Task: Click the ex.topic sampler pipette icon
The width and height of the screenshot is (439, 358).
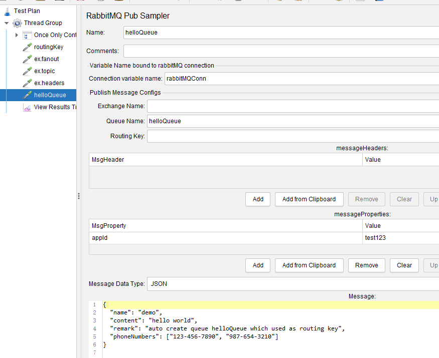Action: click(27, 71)
